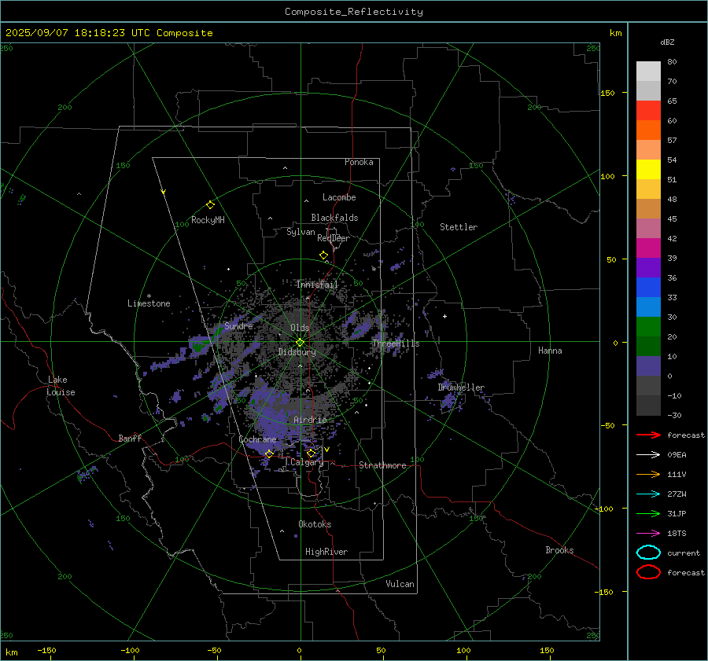Click the Okotoks city label
This screenshot has height=661, width=708.
pos(315,524)
